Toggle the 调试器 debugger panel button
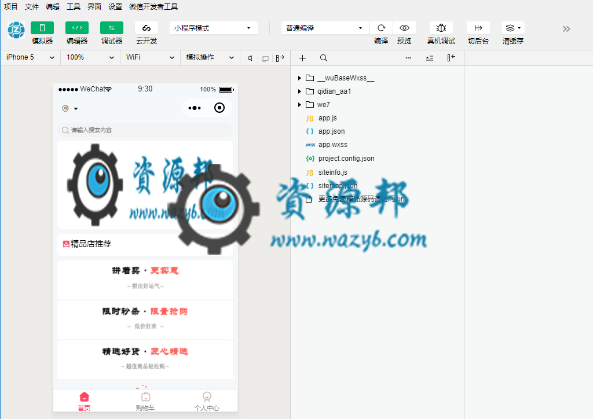This screenshot has width=593, height=419. (x=112, y=28)
